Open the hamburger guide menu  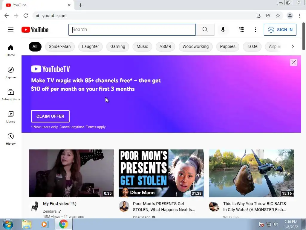point(11,30)
